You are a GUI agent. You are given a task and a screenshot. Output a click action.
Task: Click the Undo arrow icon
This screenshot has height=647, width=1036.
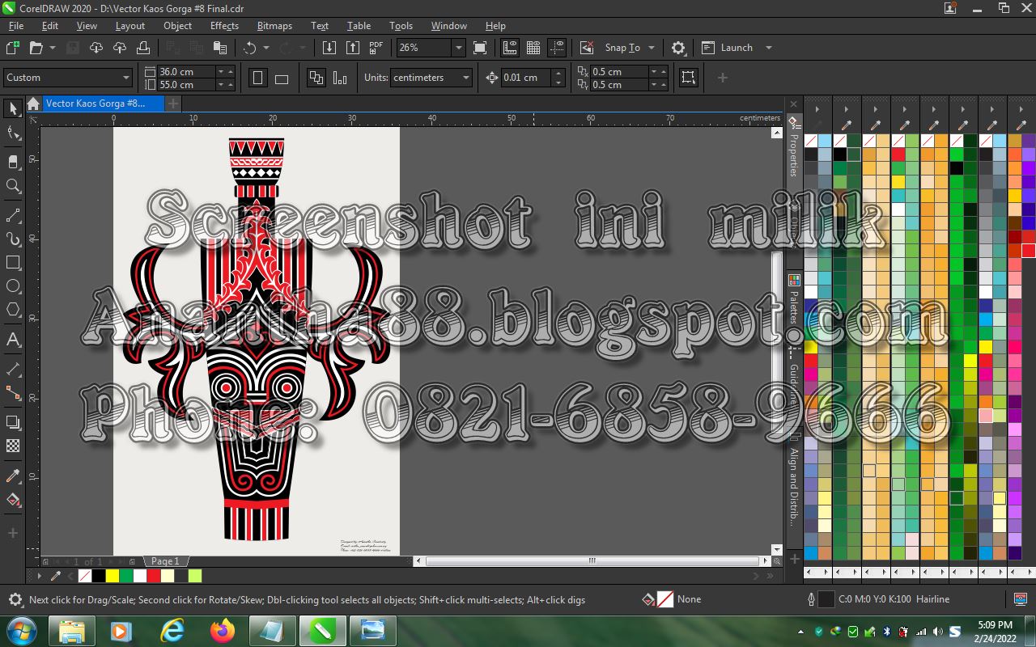click(250, 48)
